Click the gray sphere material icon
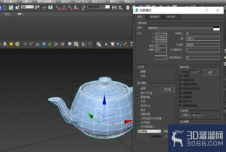The height and width of the screenshot is (152, 226). click(70, 44)
